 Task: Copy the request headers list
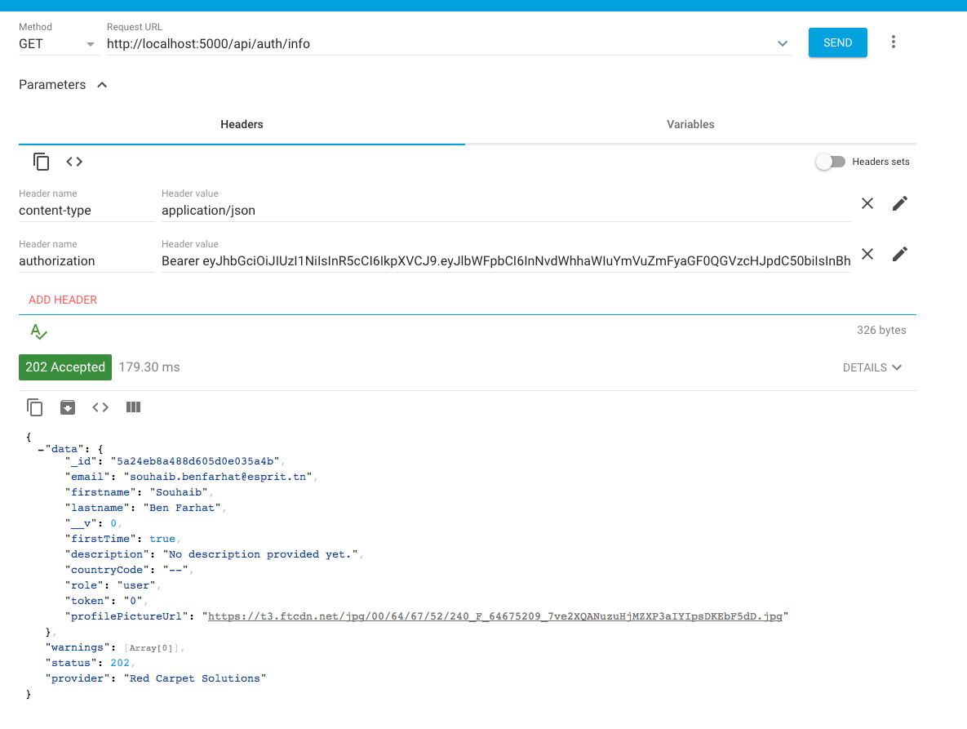[x=41, y=161]
